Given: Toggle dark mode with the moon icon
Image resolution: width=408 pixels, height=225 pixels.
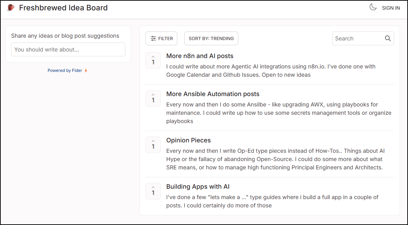Looking at the screenshot, I should [373, 7].
